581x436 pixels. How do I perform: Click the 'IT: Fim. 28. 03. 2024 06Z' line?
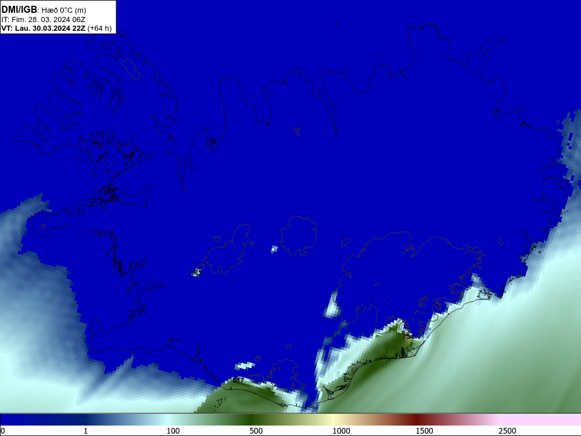coord(44,19)
